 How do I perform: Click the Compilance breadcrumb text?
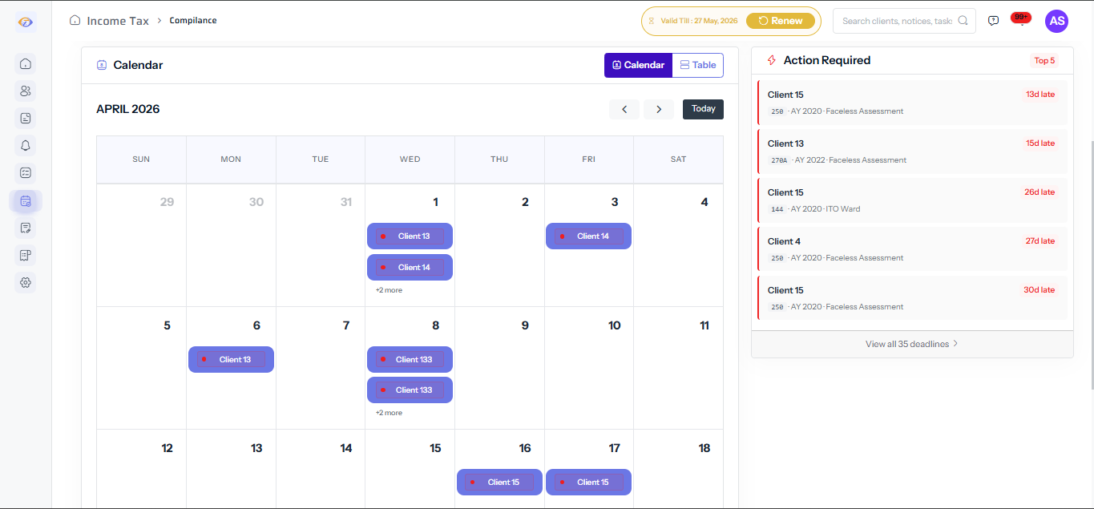[x=193, y=21]
